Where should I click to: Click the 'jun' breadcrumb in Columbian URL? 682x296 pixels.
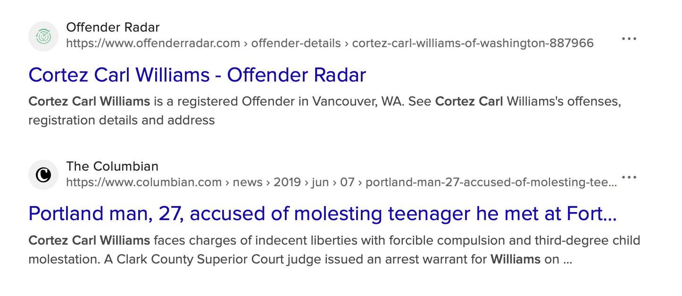click(320, 182)
